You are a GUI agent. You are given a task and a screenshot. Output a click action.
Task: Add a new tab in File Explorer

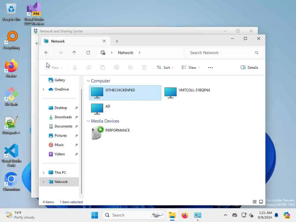(x=117, y=41)
